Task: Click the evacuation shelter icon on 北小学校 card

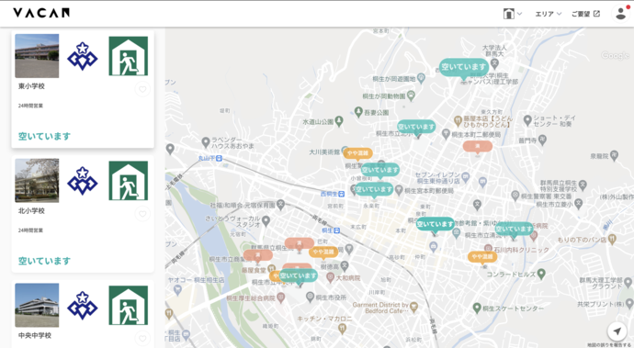Action: [128, 180]
